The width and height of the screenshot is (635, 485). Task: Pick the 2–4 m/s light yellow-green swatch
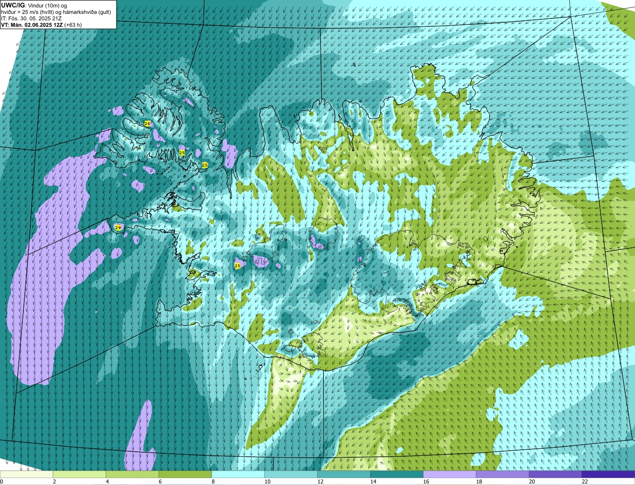tap(79, 474)
